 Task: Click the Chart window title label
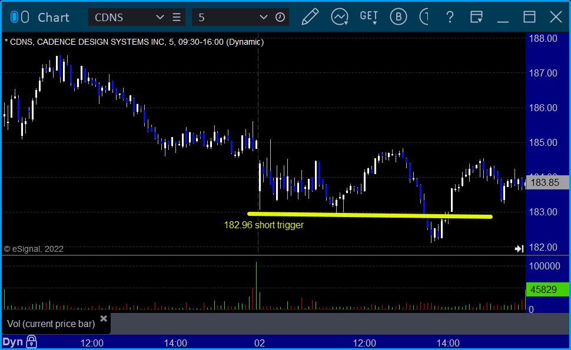point(54,18)
